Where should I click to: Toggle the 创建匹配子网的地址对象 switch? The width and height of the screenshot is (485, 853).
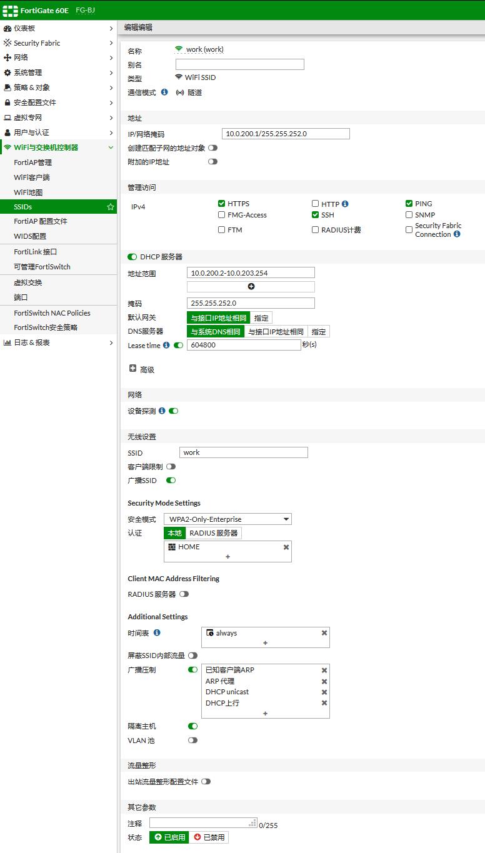click(x=212, y=148)
